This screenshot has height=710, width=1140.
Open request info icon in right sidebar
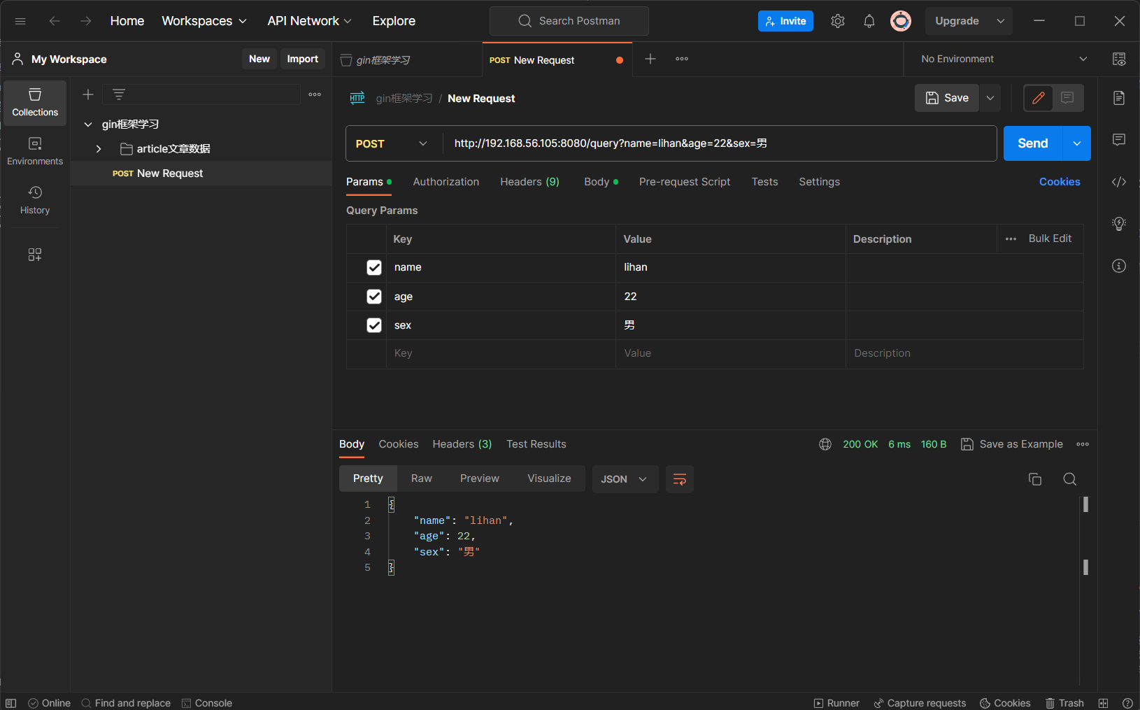pyautogui.click(x=1119, y=266)
